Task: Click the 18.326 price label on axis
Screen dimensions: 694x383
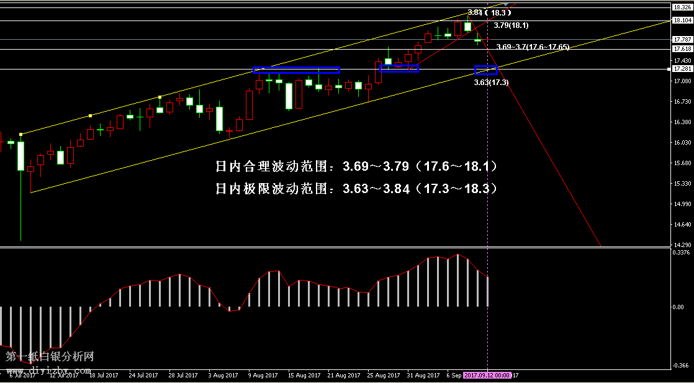Action: pos(682,7)
